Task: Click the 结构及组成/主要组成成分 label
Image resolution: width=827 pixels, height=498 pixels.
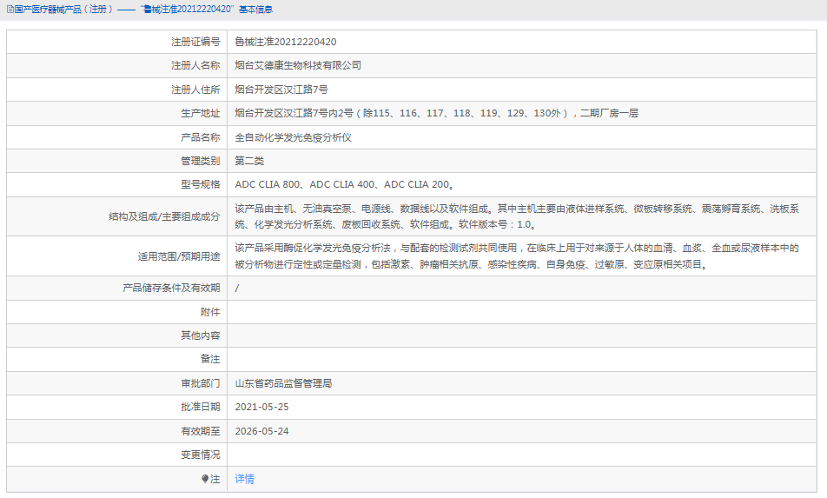Action: 164,216
